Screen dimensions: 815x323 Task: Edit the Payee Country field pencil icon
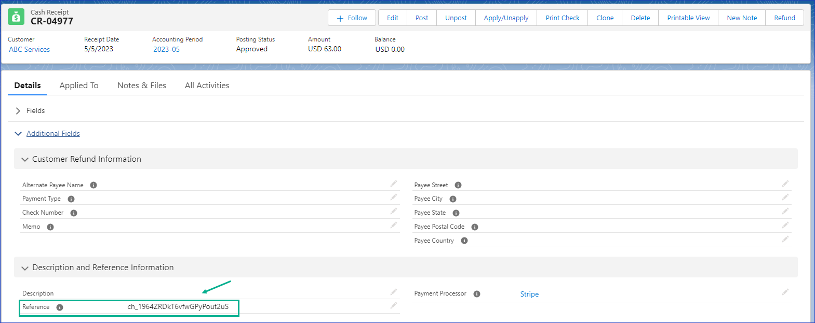[785, 239]
